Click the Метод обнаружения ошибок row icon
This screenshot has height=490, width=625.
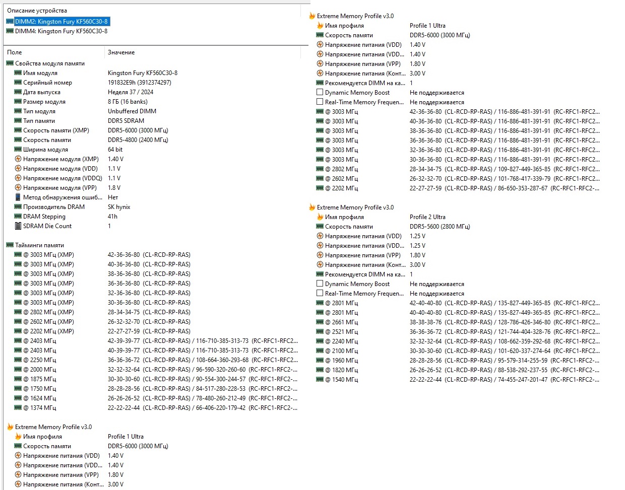(18, 197)
